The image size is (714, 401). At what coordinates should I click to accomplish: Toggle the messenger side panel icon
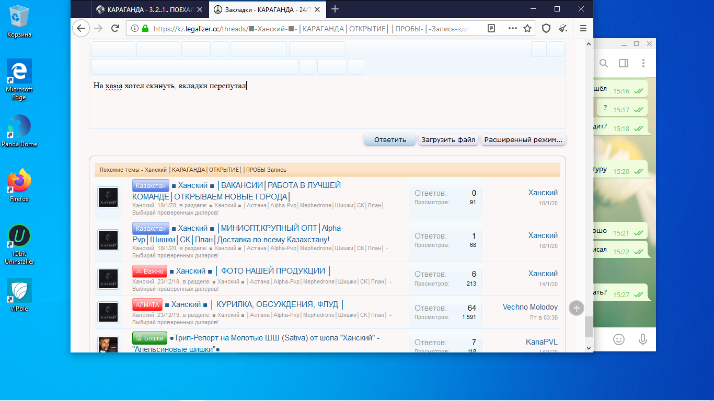click(x=624, y=63)
